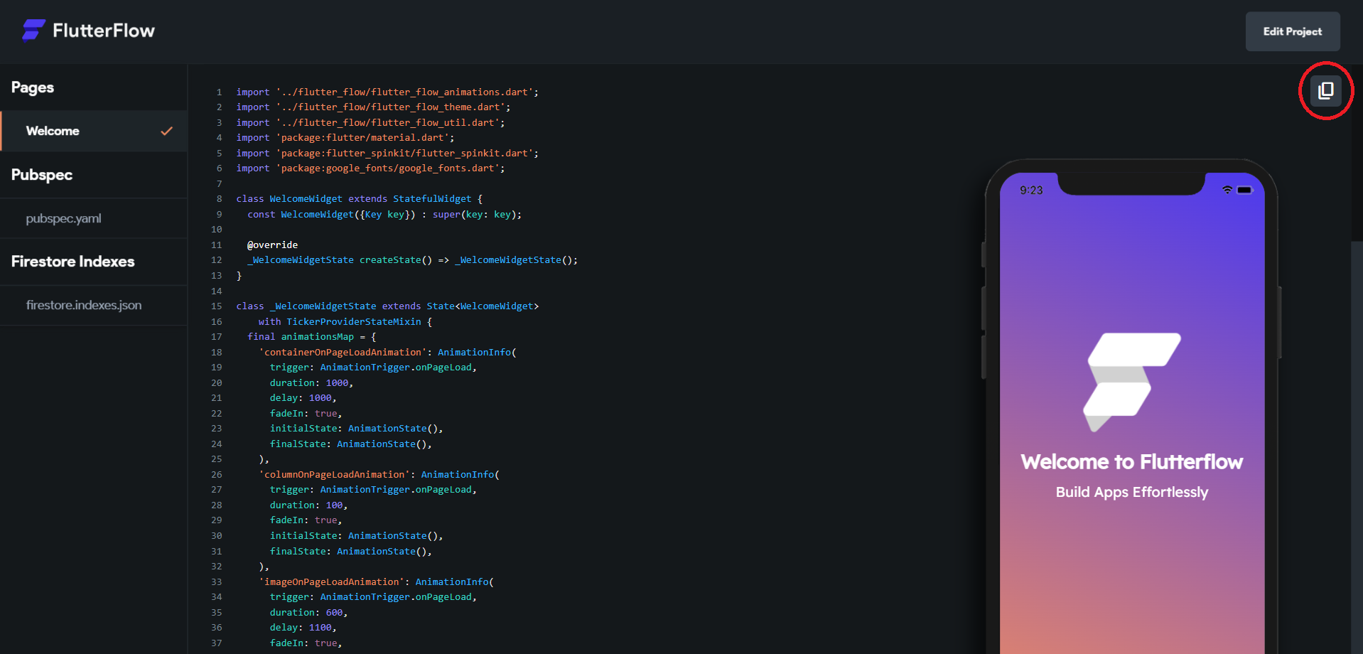Click the orange checkmark beside Welcome
The height and width of the screenshot is (654, 1363).
(166, 131)
